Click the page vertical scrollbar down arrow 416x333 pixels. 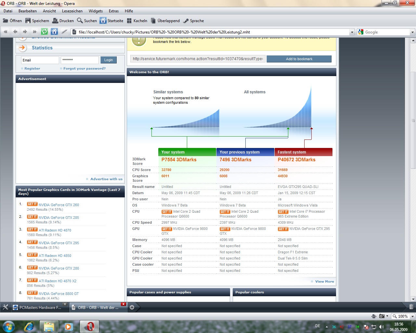(x=413, y=299)
